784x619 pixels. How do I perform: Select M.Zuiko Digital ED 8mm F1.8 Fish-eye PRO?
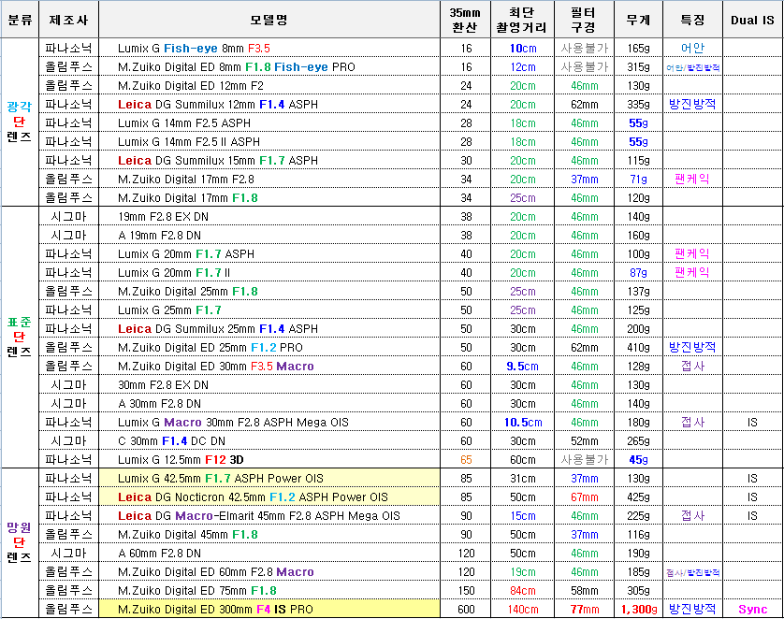[269, 67]
